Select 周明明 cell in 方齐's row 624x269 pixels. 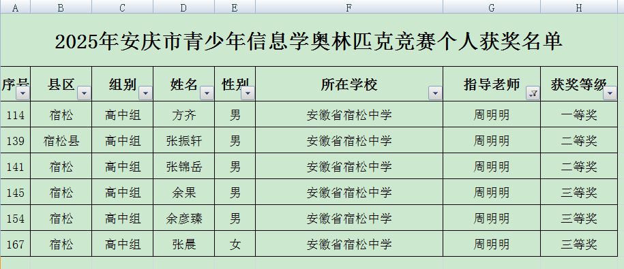point(492,114)
